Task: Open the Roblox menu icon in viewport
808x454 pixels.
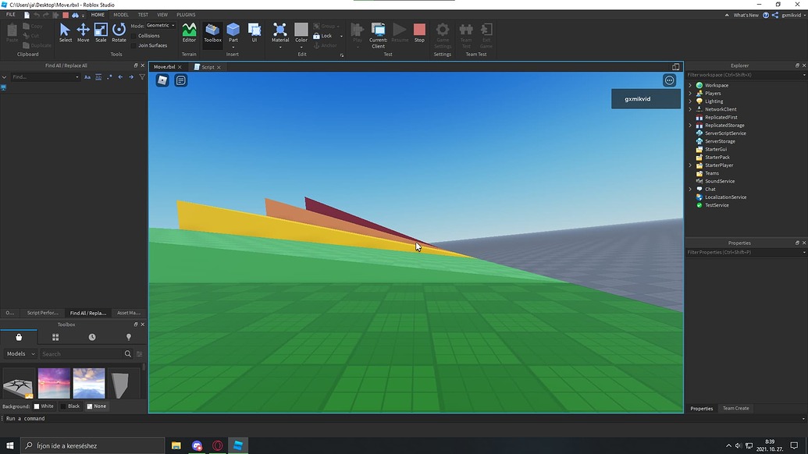Action: (x=162, y=80)
